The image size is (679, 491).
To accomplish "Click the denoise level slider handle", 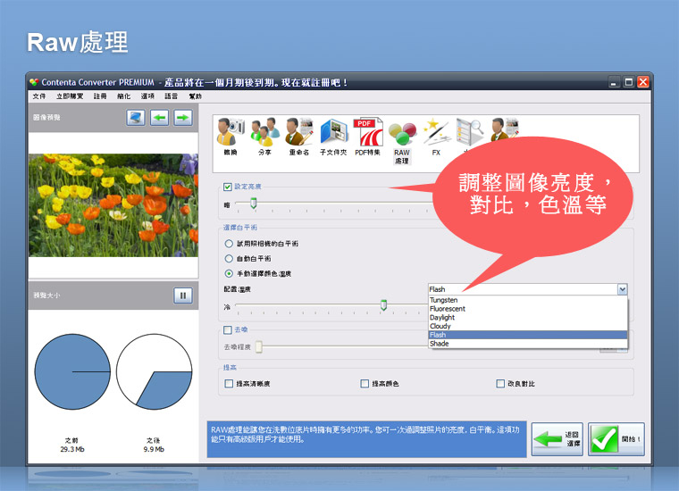I will click(x=258, y=346).
